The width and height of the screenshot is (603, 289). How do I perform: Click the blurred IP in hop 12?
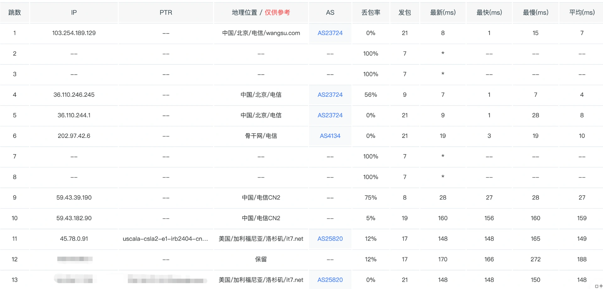click(x=75, y=259)
